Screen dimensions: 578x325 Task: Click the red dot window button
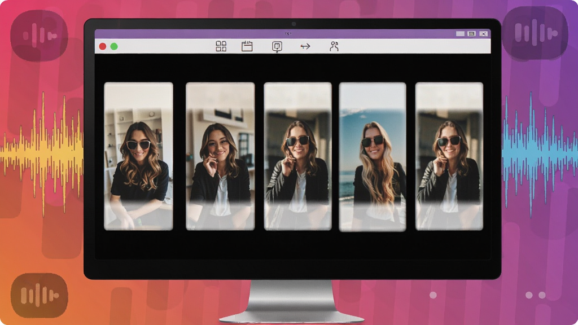point(103,46)
